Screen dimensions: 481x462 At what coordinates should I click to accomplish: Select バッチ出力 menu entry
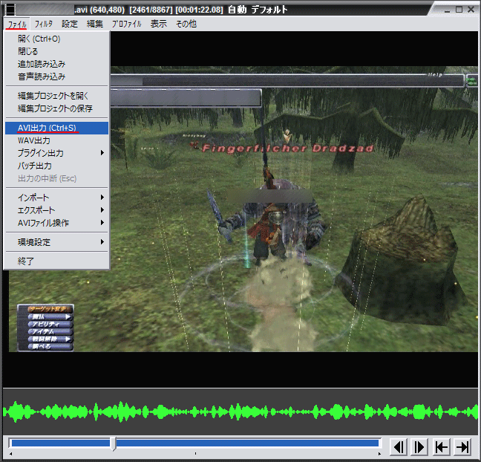point(56,166)
